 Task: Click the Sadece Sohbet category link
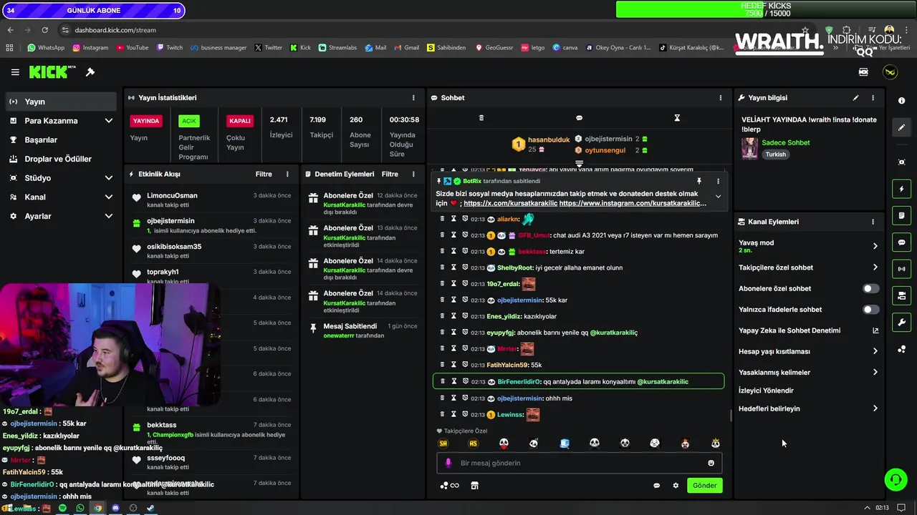pyautogui.click(x=785, y=142)
